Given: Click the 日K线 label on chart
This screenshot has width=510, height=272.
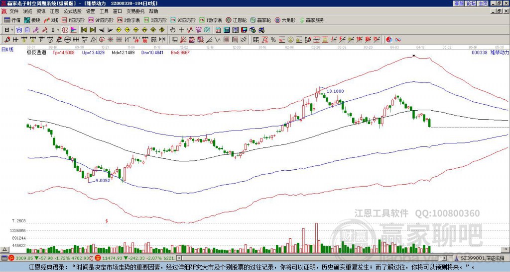Looking at the screenshot, I should click(x=7, y=50).
